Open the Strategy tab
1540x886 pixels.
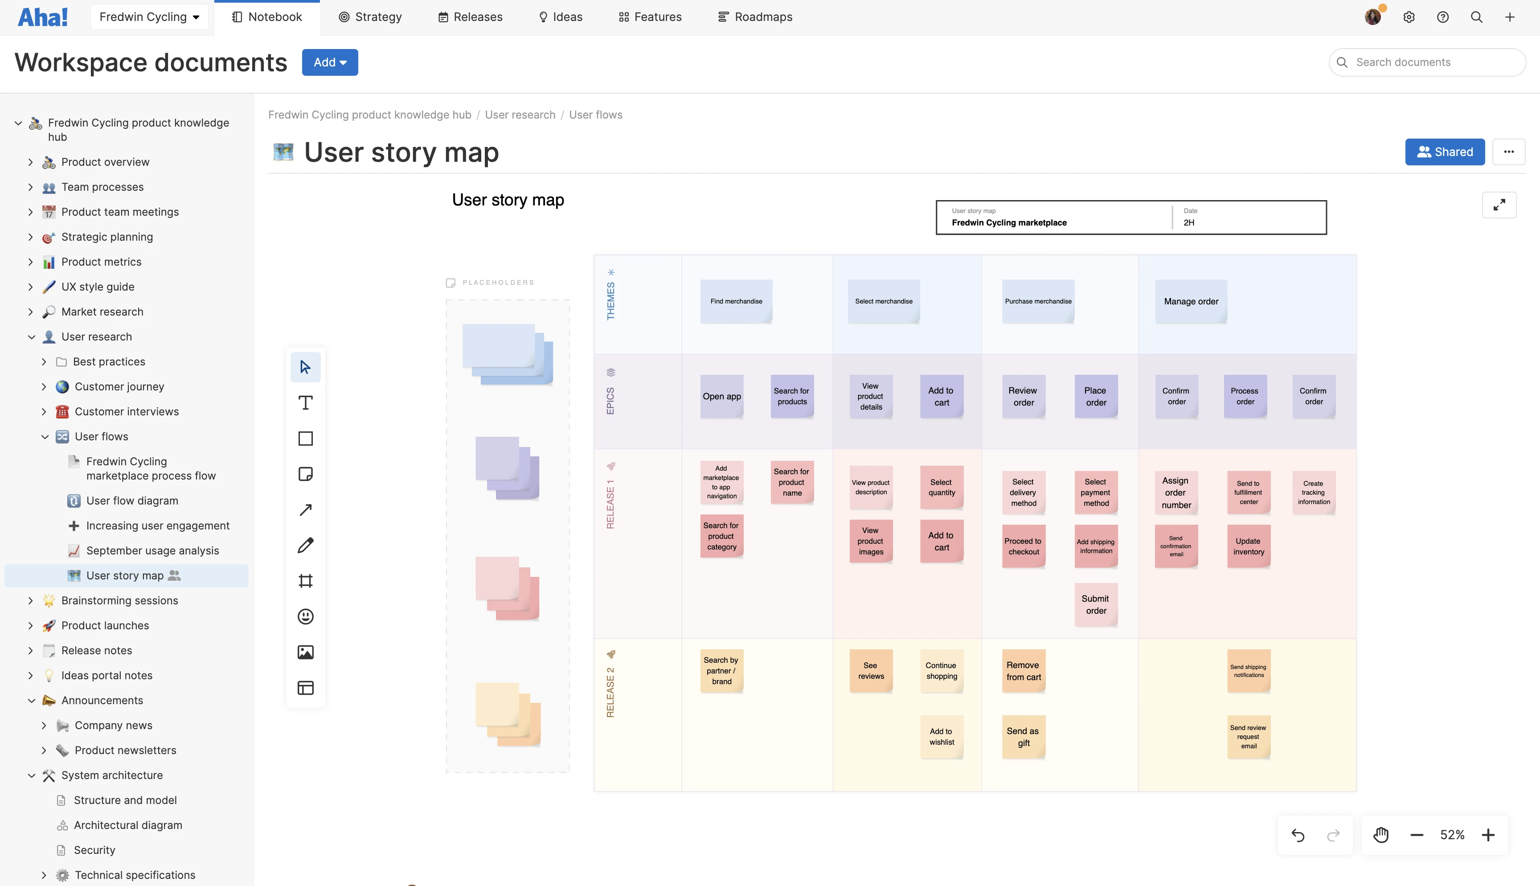(x=370, y=17)
